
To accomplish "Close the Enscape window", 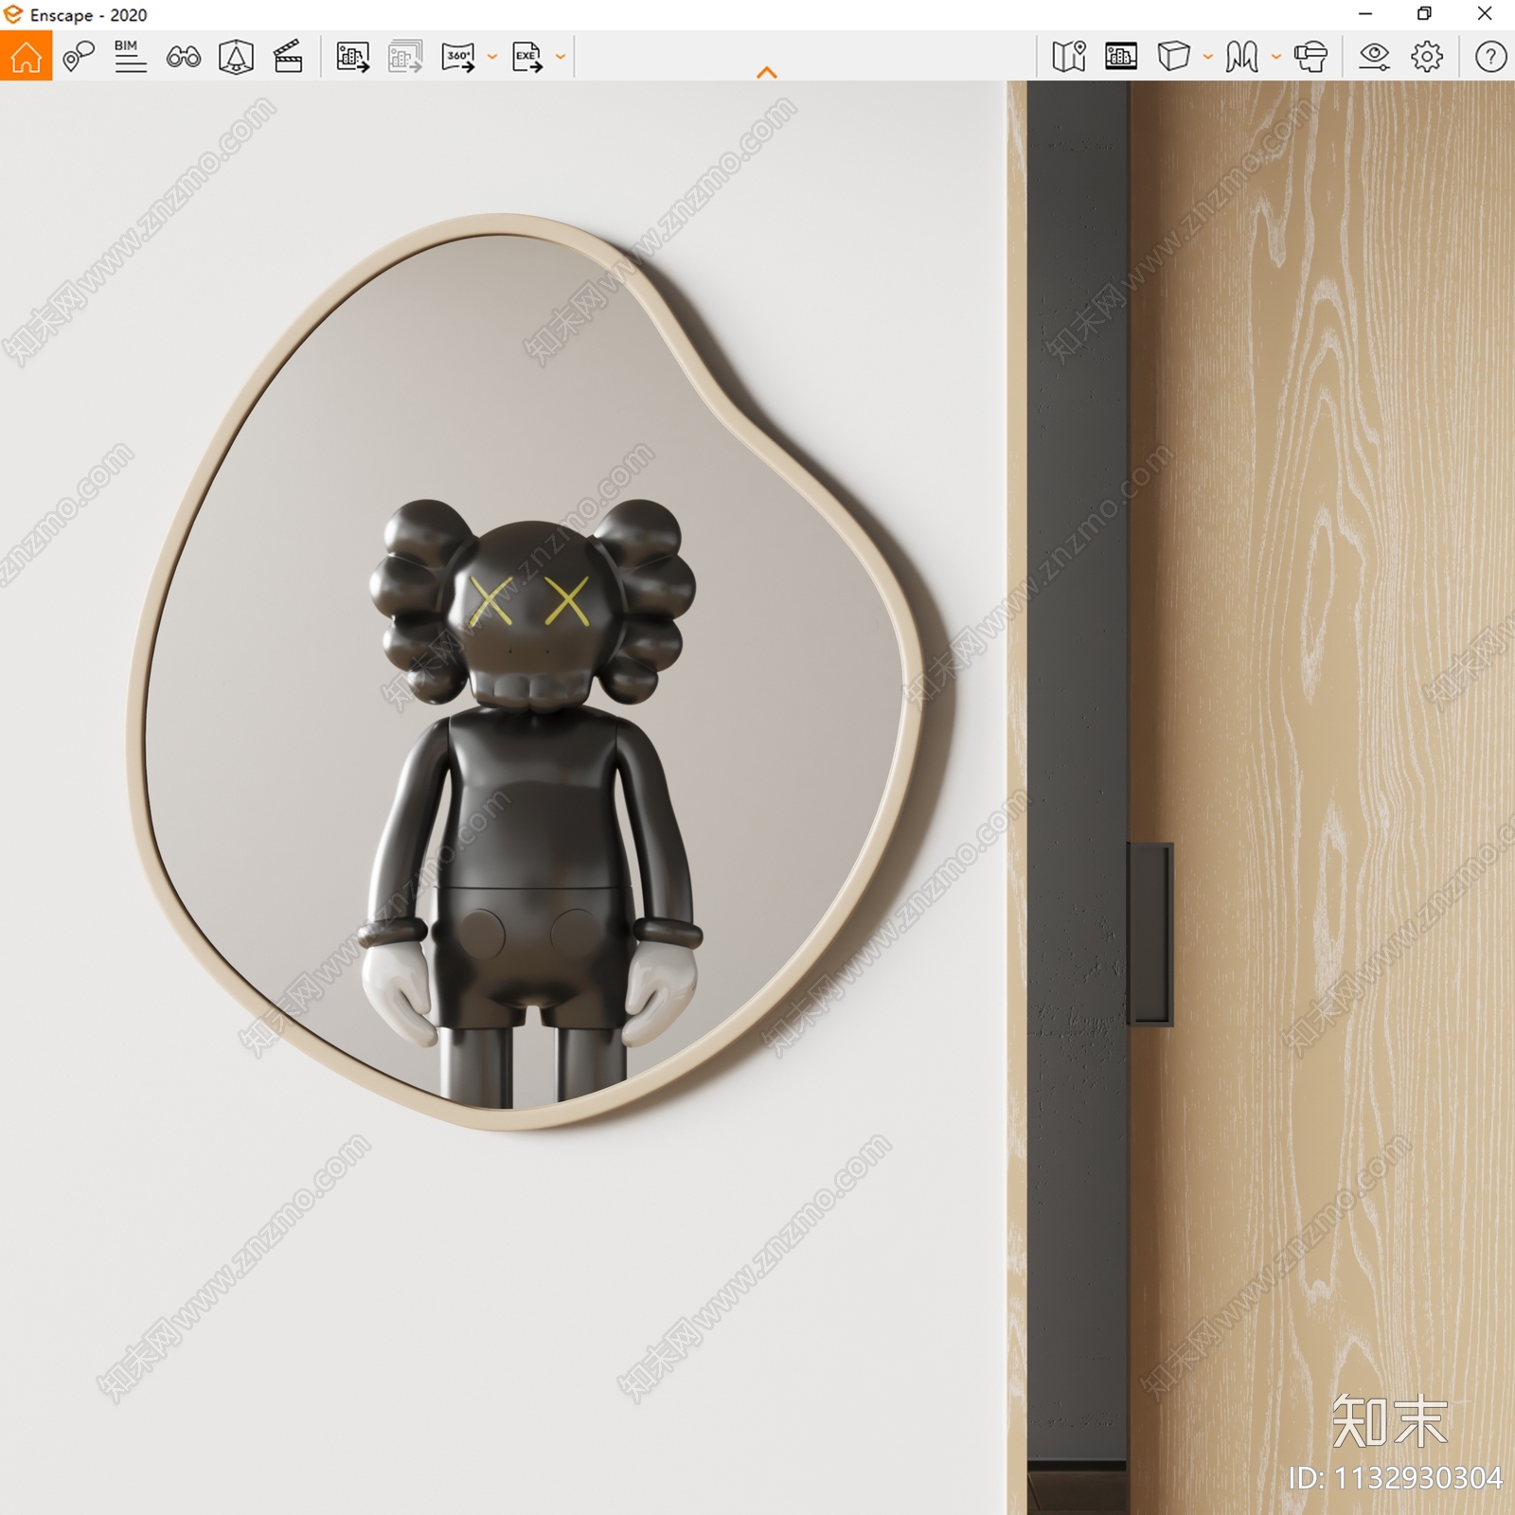I will (x=1485, y=14).
